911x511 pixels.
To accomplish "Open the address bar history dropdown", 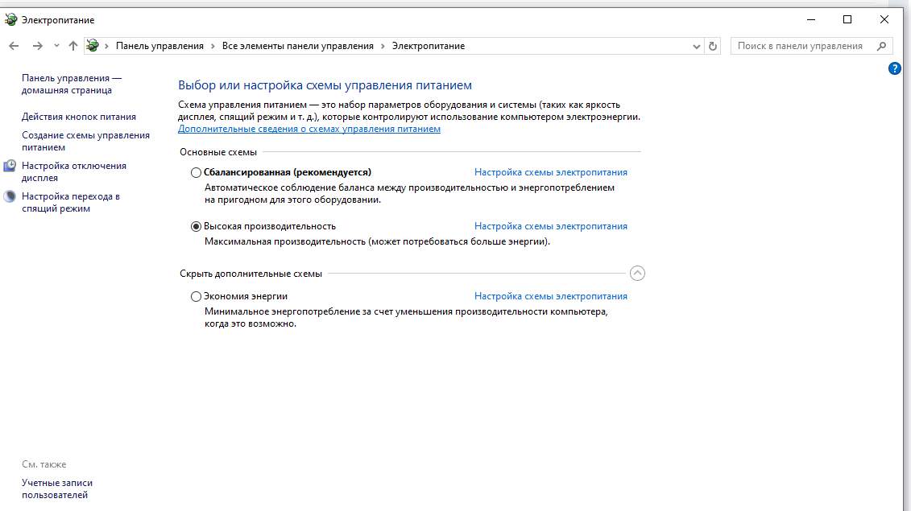I will [697, 47].
